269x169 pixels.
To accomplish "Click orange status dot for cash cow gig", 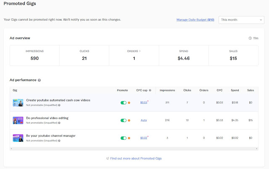I will 129,103.
